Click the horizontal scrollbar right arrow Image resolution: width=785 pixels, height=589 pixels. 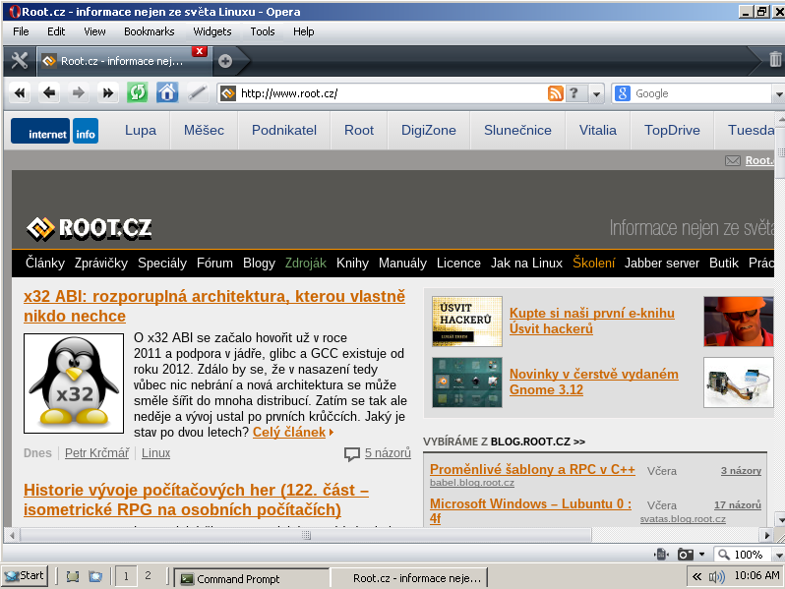[x=767, y=536]
